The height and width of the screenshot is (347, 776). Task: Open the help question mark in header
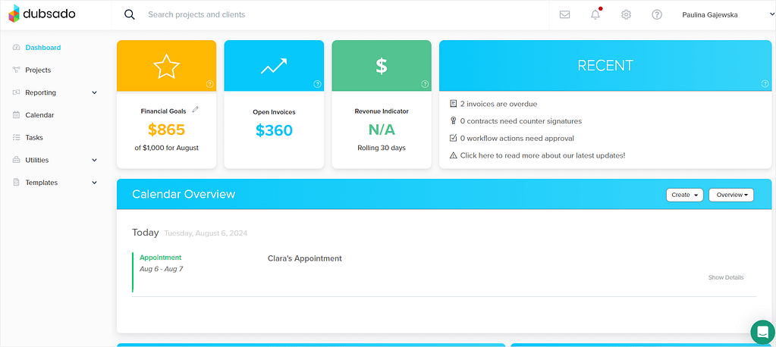point(657,15)
